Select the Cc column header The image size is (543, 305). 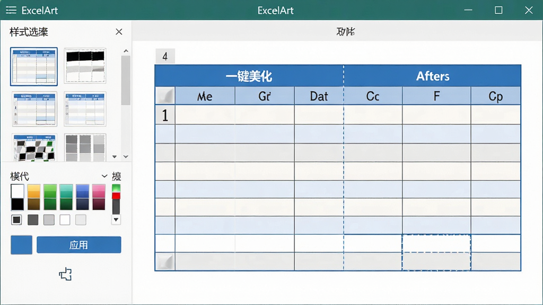[373, 96]
